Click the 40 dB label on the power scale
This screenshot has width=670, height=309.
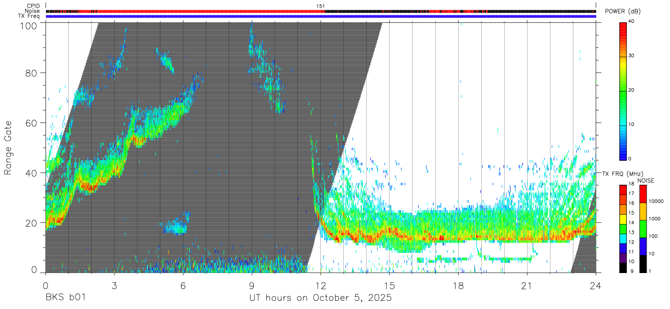(632, 22)
